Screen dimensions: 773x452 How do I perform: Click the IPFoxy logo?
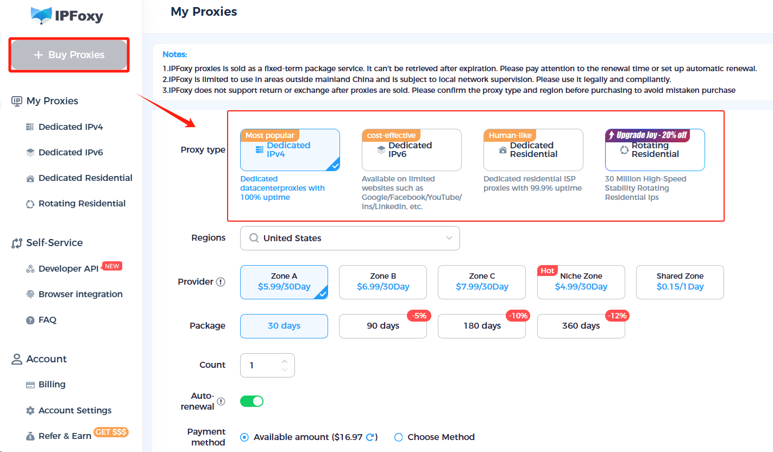[66, 16]
